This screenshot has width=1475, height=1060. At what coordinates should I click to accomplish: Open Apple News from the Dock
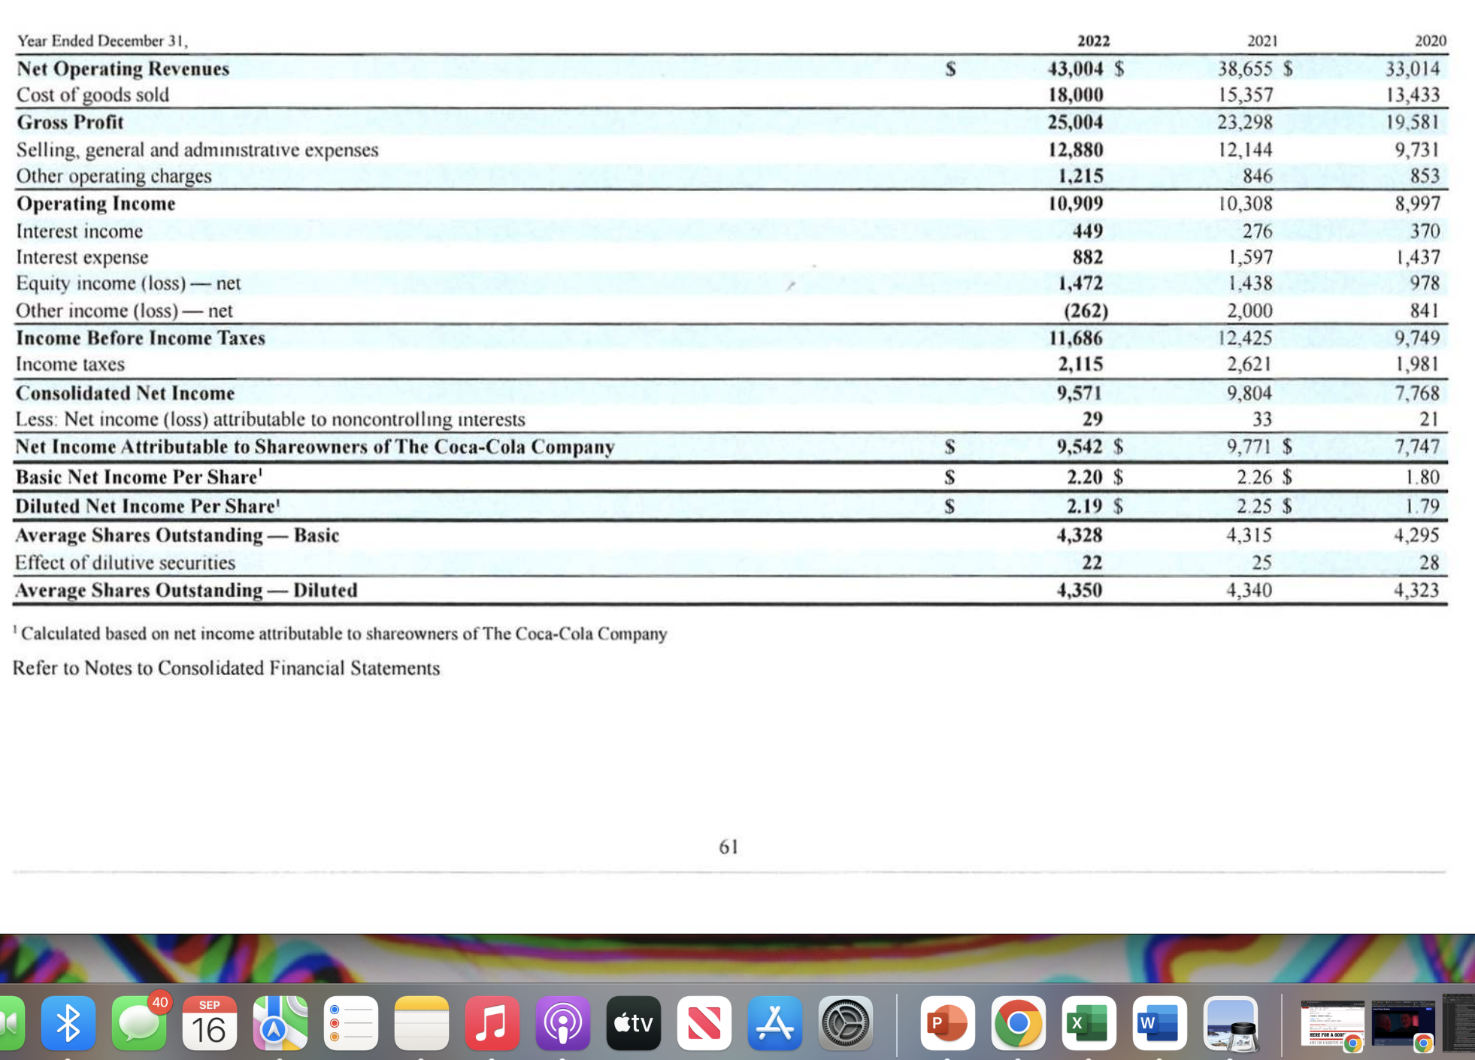click(x=704, y=1023)
